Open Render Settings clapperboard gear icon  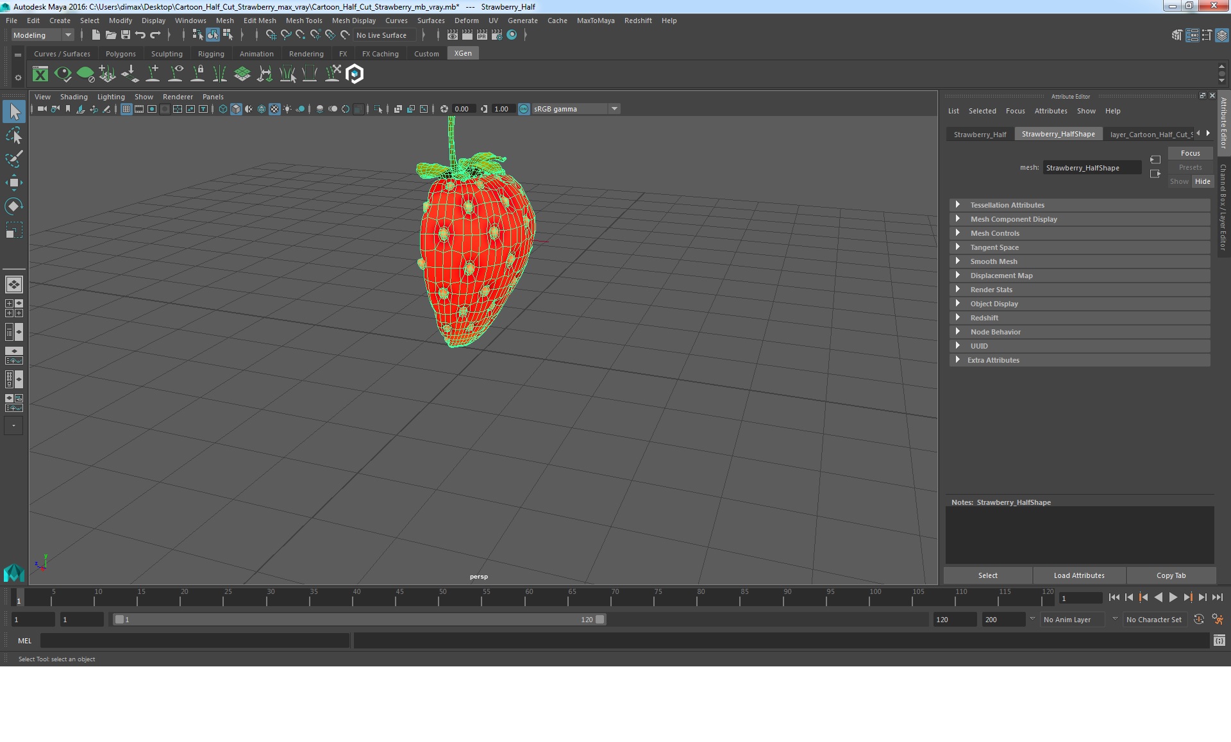tap(497, 35)
